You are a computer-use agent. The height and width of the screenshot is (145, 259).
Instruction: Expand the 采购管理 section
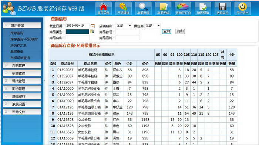(x=6, y=65)
